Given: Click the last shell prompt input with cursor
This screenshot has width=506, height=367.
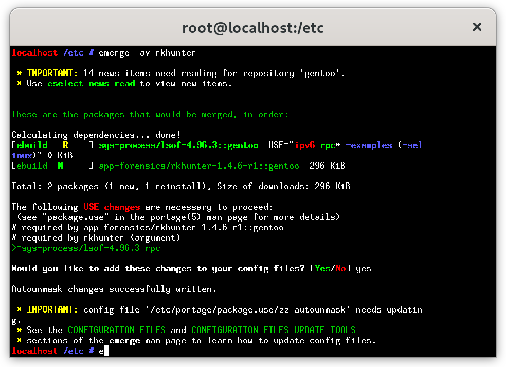Looking at the screenshot, I should click(x=104, y=351).
